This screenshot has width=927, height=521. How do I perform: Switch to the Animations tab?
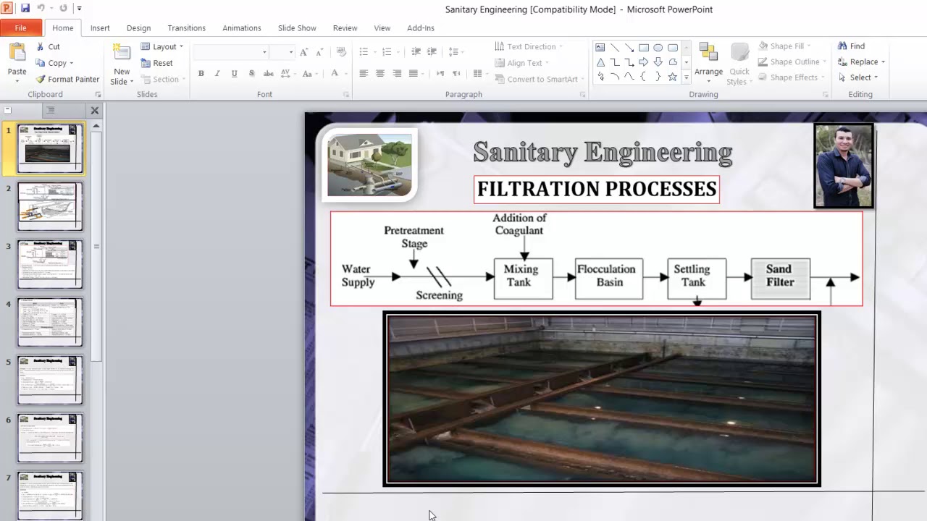pyautogui.click(x=241, y=28)
